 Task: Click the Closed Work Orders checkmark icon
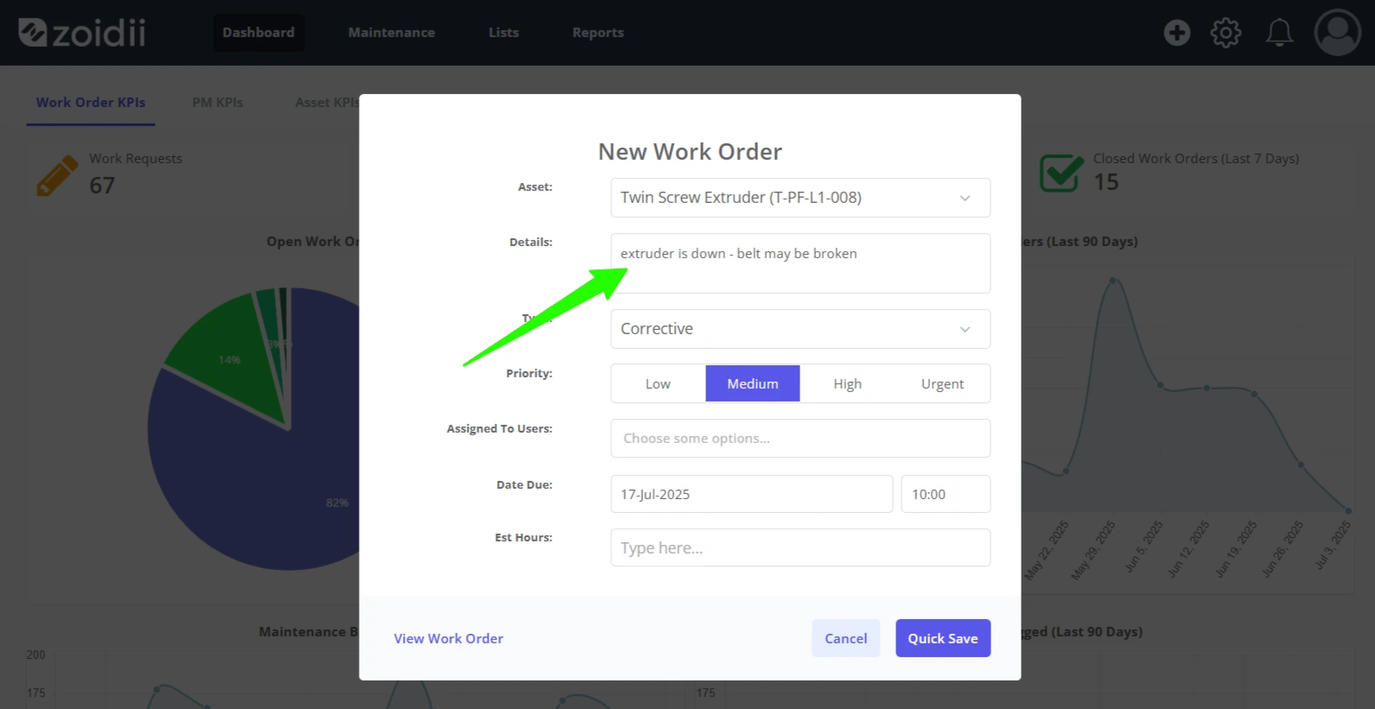[x=1060, y=173]
